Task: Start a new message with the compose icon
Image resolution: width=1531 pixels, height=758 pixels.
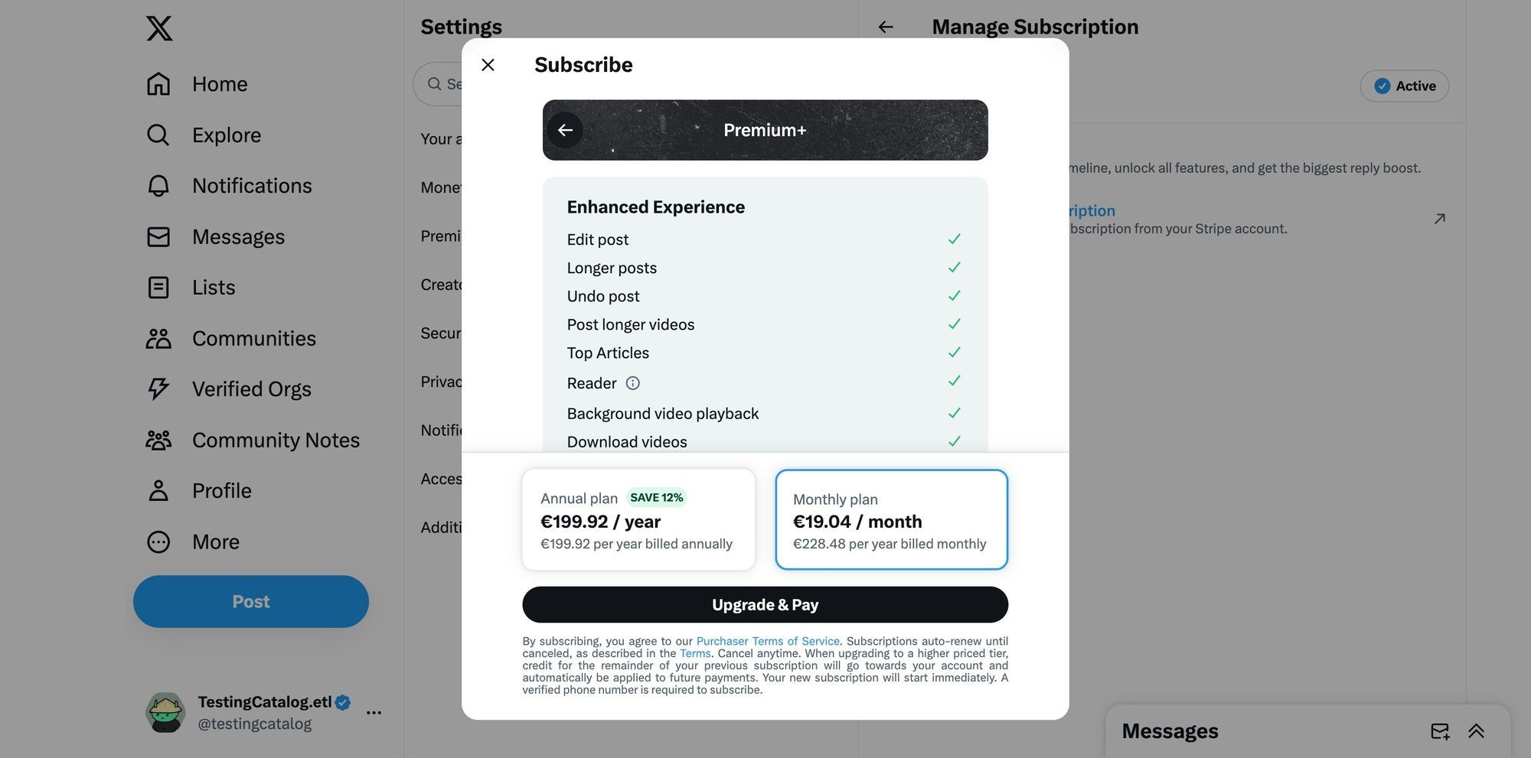Action: (1440, 731)
